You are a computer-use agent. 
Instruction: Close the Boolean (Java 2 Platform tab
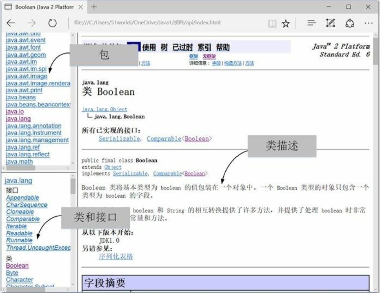tap(81, 7)
